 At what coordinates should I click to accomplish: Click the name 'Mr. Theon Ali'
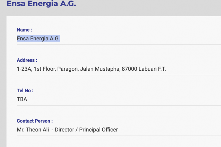click(33, 130)
